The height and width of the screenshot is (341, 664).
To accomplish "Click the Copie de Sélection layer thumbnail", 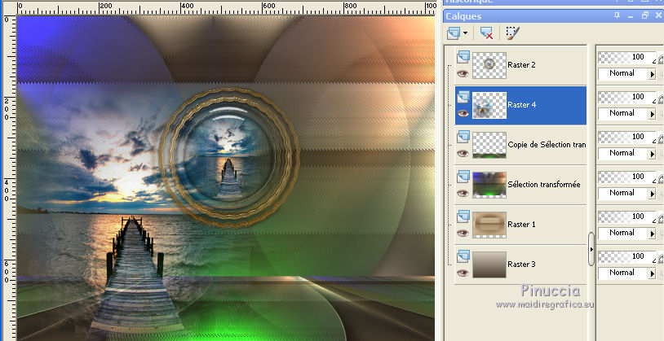I will [x=489, y=145].
